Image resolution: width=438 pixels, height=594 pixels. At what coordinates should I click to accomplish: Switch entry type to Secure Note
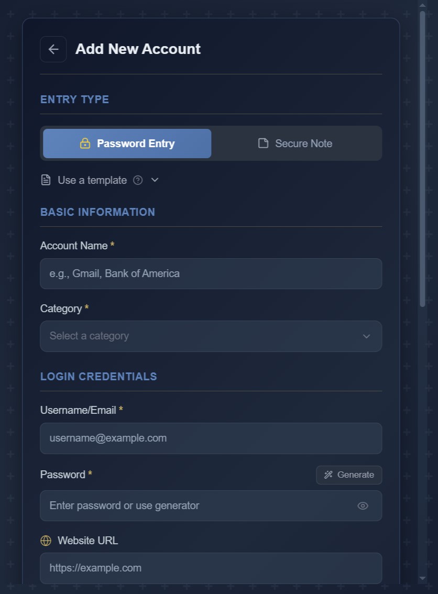295,143
